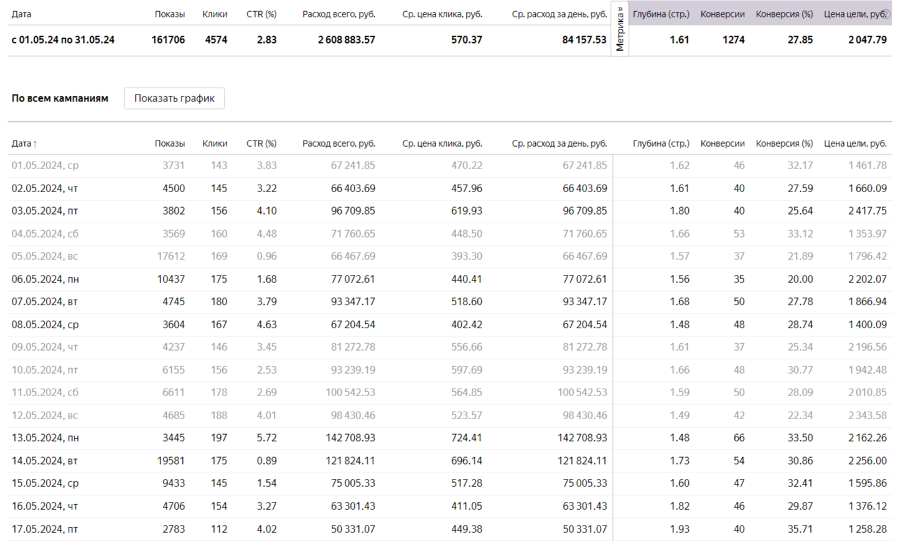Select depth value 1.93 for 17.05.2024
The width and height of the screenshot is (898, 541).
[680, 529]
